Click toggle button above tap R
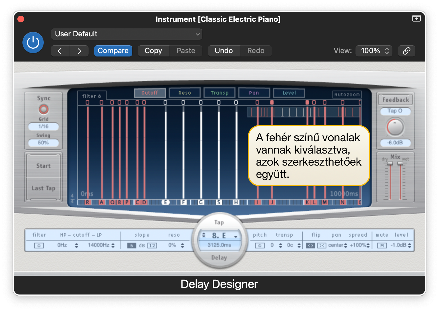This screenshot has width=439, height=311. click(x=87, y=102)
